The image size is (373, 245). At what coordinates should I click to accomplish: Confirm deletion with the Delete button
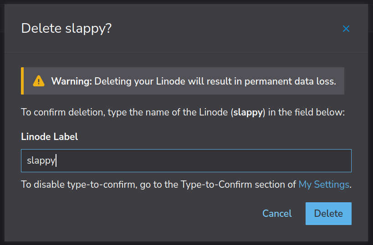pos(328,214)
